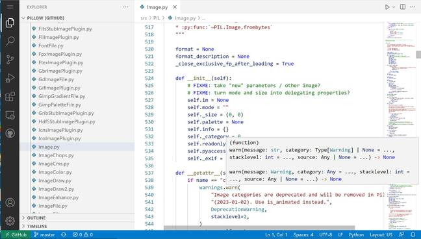Open FliImagePlugin.py file
This screenshot has height=239, width=421.
click(x=58, y=37)
